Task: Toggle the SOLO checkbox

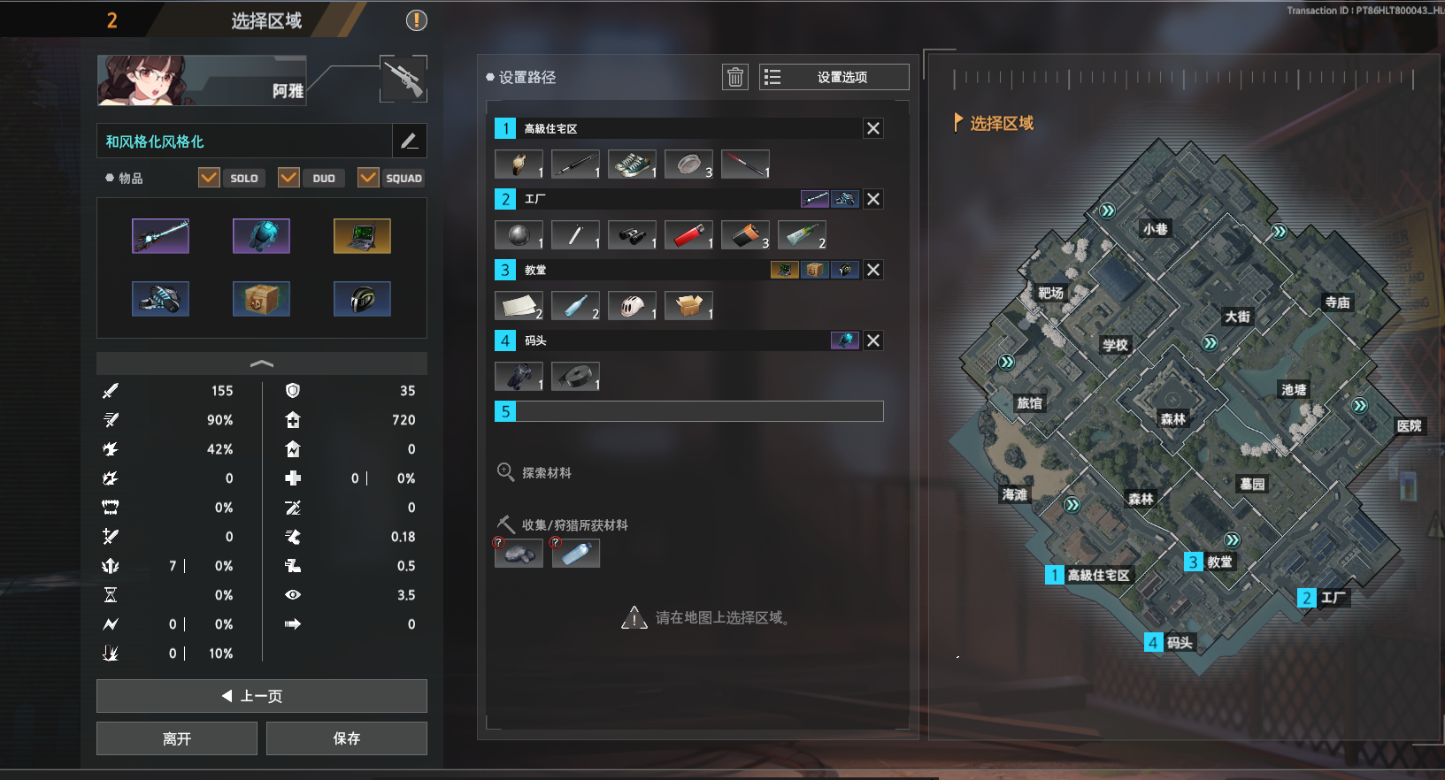Action: (x=209, y=178)
